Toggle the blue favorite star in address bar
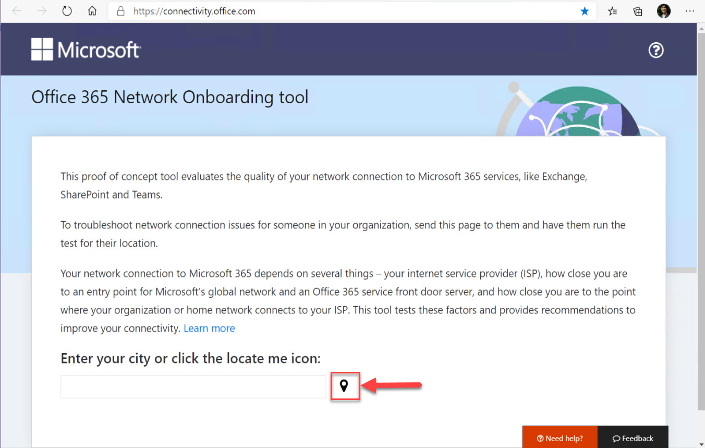The height and width of the screenshot is (448, 705). (x=585, y=11)
